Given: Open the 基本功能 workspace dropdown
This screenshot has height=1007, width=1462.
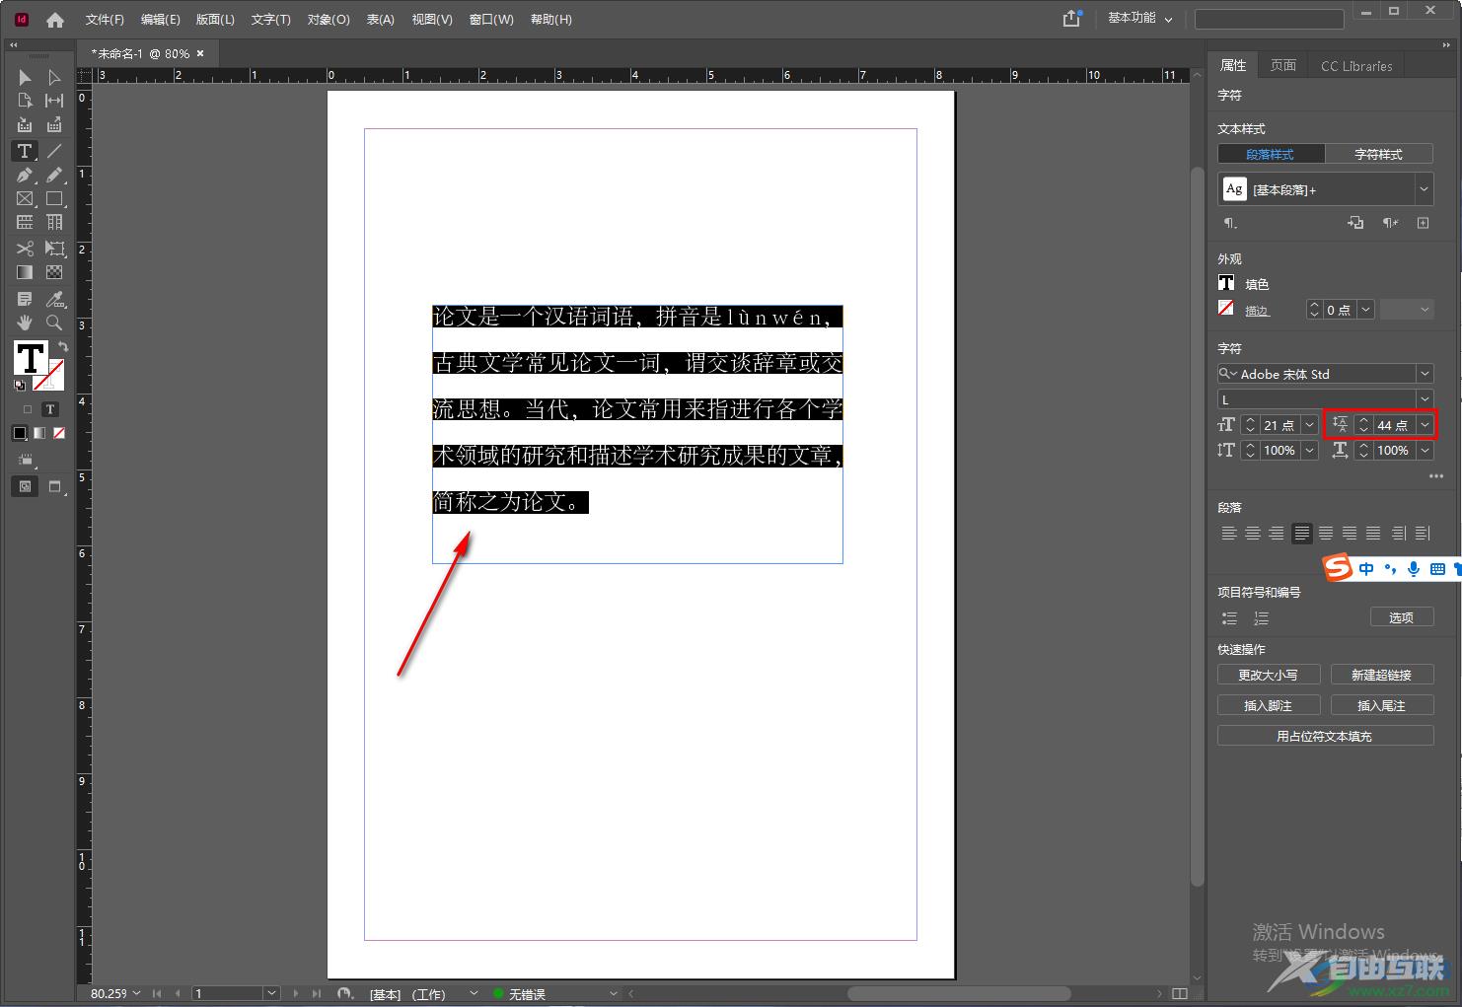Looking at the screenshot, I should (x=1139, y=19).
